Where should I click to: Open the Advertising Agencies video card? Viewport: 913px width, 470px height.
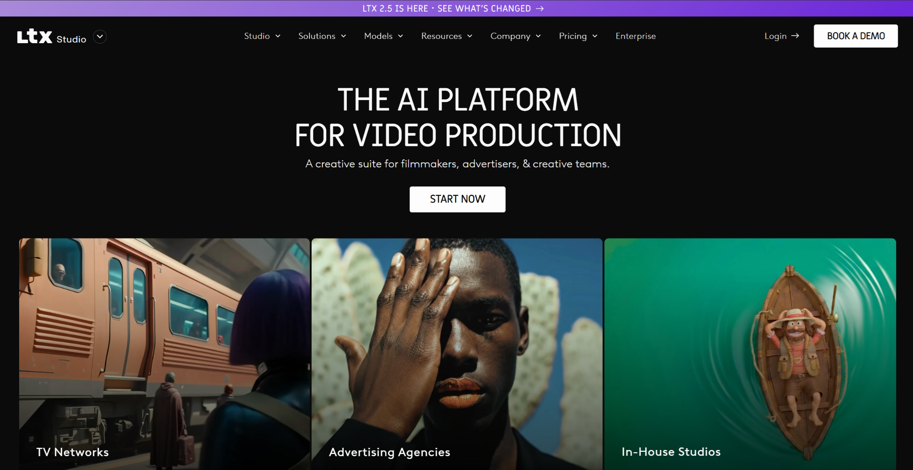point(457,354)
